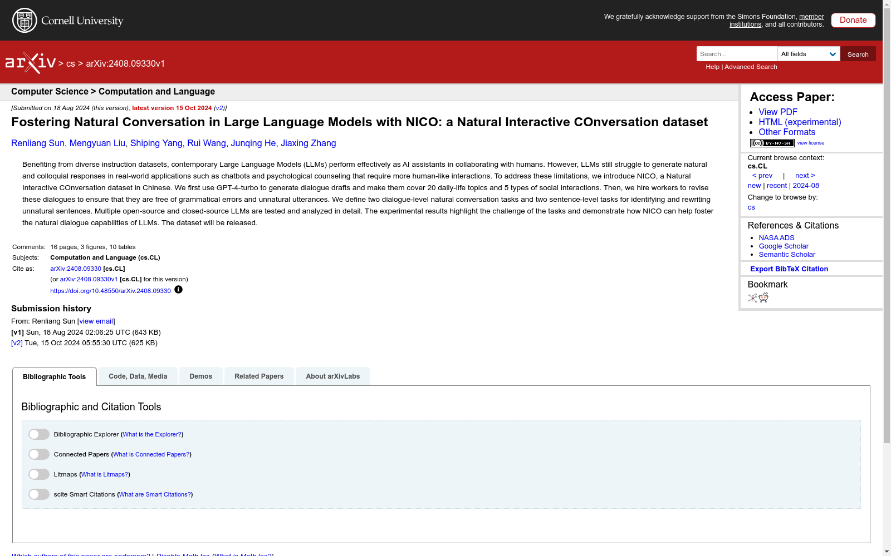
Task: Open the recent listings link
Action: pyautogui.click(x=777, y=186)
